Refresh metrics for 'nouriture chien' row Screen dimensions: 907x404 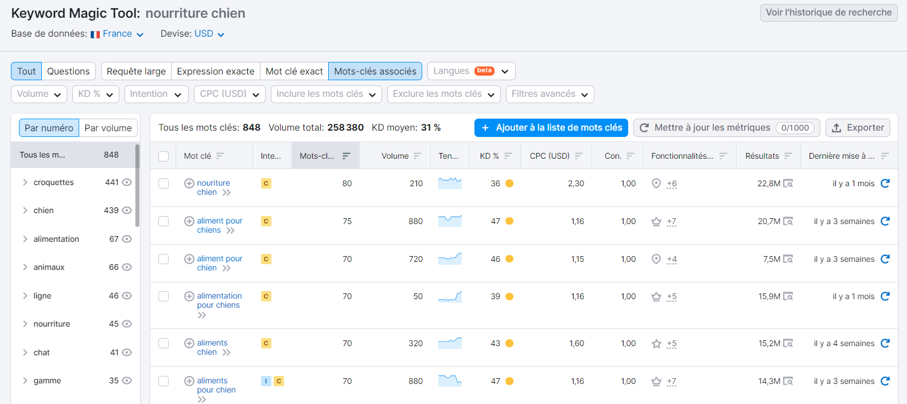(885, 183)
